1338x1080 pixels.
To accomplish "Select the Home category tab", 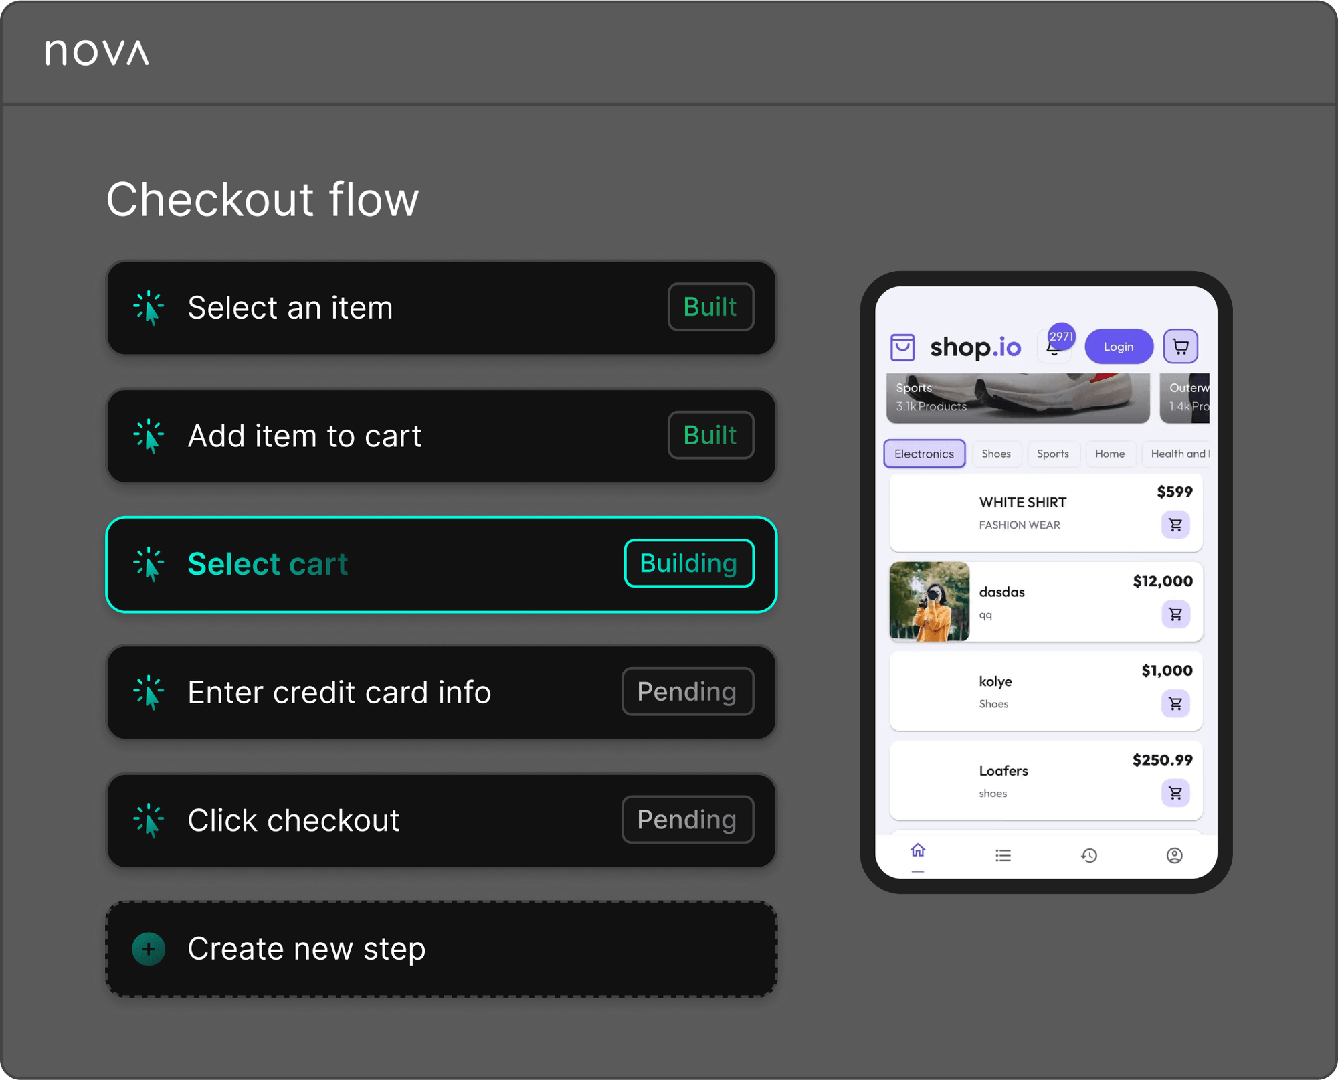I will click(1110, 454).
